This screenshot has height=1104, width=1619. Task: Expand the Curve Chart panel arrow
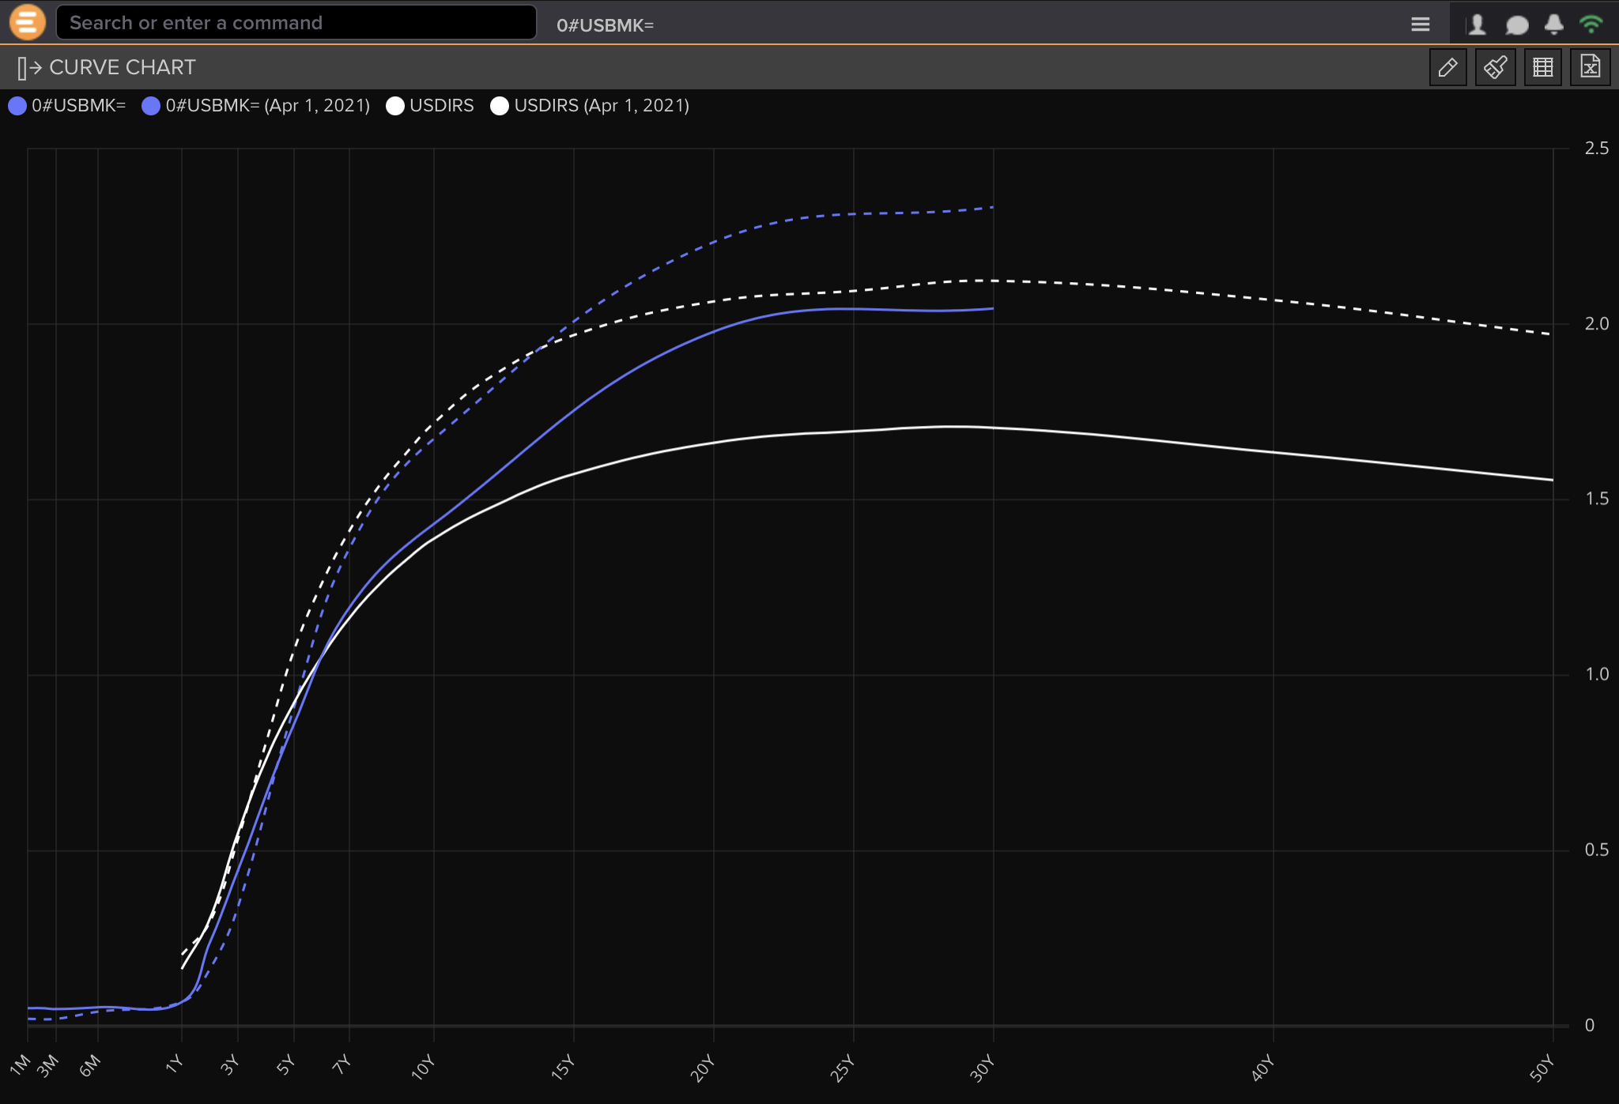tap(29, 68)
